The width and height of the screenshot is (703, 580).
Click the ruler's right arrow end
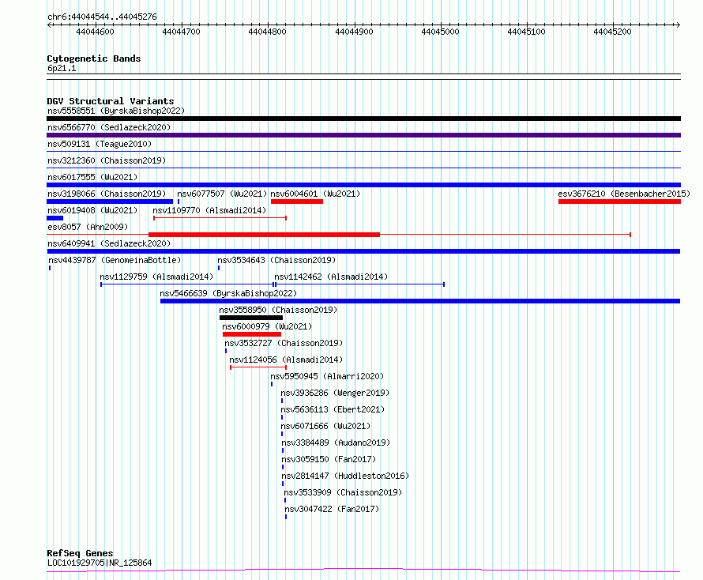[x=678, y=24]
